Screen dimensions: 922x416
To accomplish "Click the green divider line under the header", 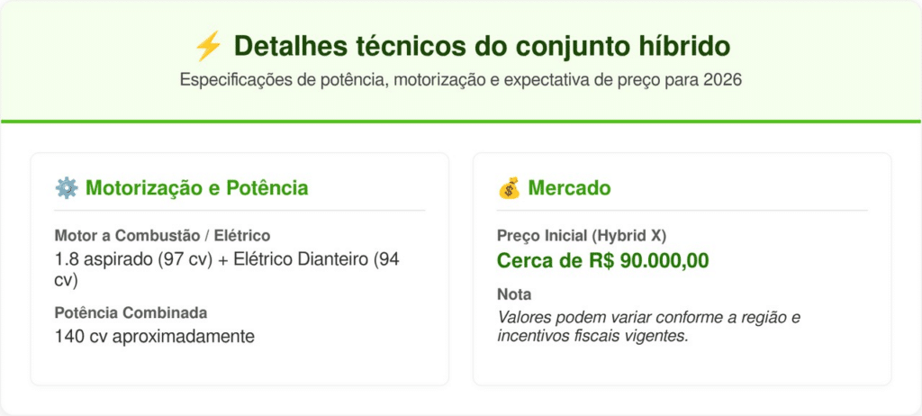I will point(461,121).
